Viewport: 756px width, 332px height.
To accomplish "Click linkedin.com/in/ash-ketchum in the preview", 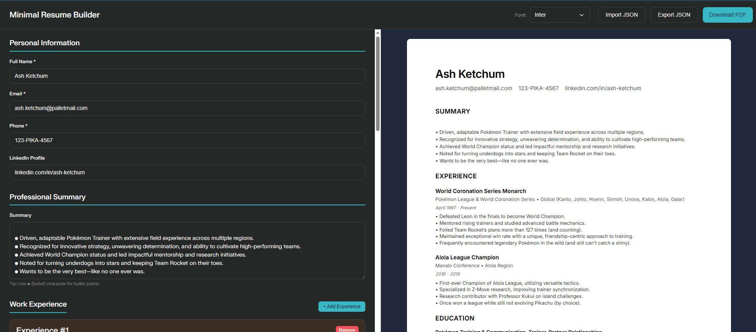I will (x=603, y=88).
